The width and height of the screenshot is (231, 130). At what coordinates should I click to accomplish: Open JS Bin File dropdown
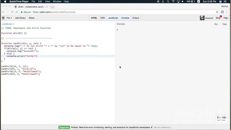point(9,18)
